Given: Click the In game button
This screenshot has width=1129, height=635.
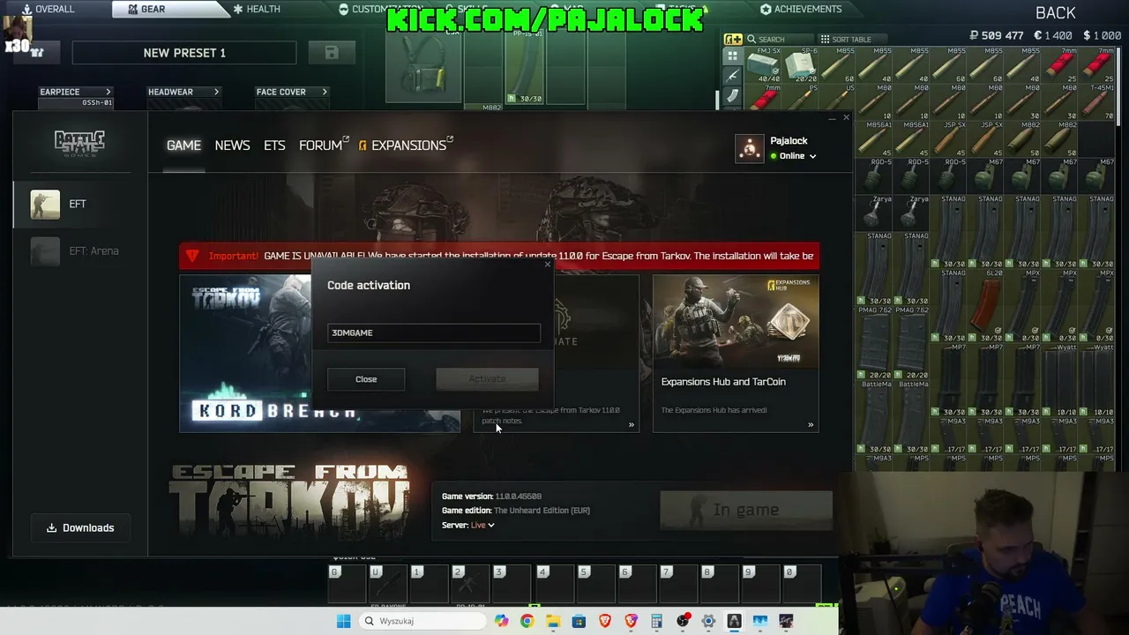Looking at the screenshot, I should tap(746, 510).
